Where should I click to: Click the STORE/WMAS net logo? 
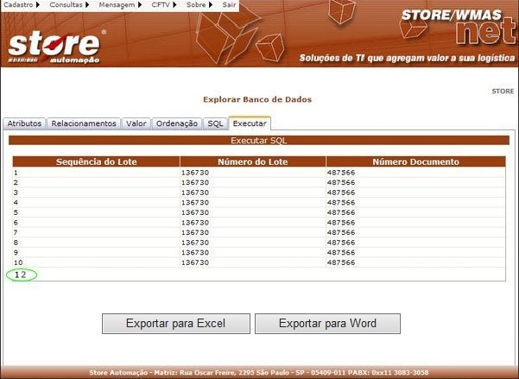click(x=457, y=28)
